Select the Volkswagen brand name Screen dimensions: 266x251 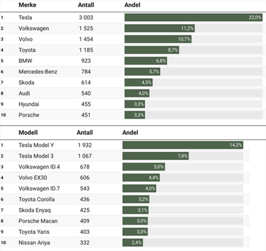(34, 28)
